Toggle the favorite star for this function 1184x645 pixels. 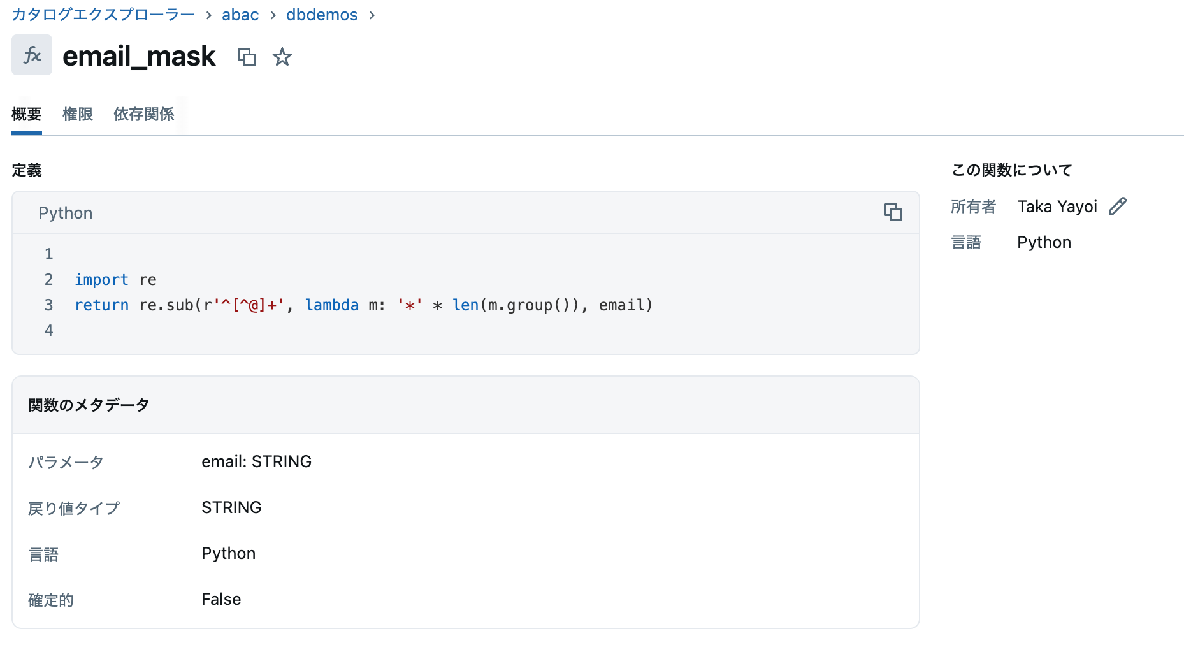[x=282, y=57]
